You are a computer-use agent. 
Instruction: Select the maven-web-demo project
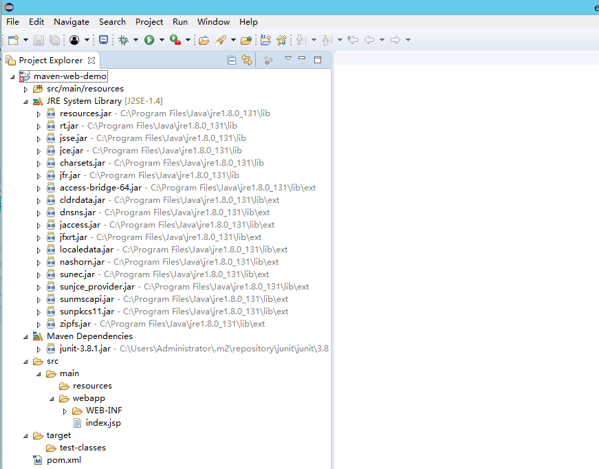pyautogui.click(x=70, y=76)
